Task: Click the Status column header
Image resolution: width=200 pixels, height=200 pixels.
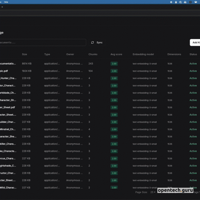Action: [x=193, y=54]
